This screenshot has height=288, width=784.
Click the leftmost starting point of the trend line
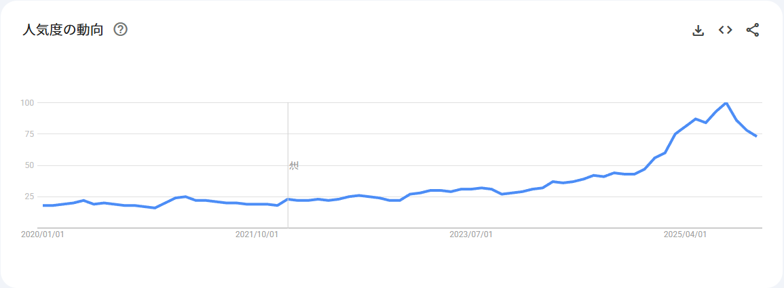tap(43, 205)
